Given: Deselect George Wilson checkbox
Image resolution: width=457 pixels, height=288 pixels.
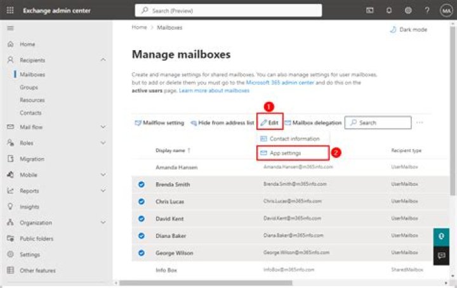Looking at the screenshot, I should point(142,253).
